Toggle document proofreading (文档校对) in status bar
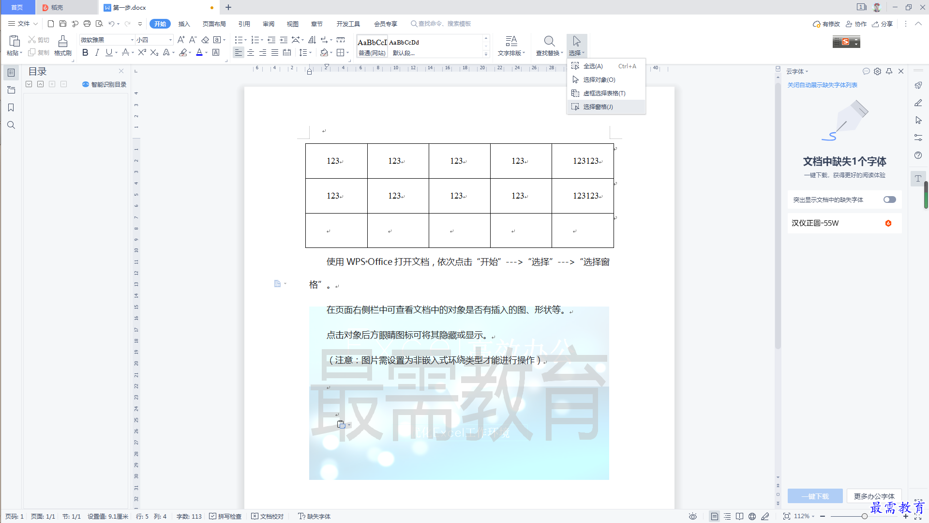929x523 pixels. click(267, 516)
